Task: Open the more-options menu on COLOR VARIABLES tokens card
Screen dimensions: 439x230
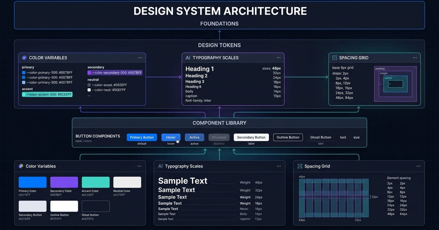Action: point(140,58)
